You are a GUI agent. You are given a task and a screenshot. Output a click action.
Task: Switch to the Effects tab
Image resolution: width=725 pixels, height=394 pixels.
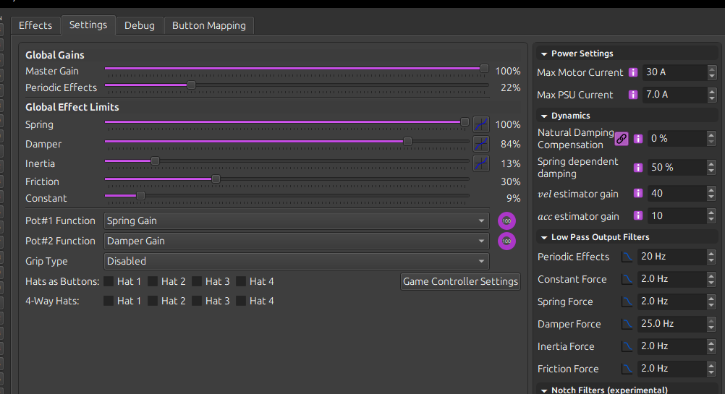coord(35,25)
